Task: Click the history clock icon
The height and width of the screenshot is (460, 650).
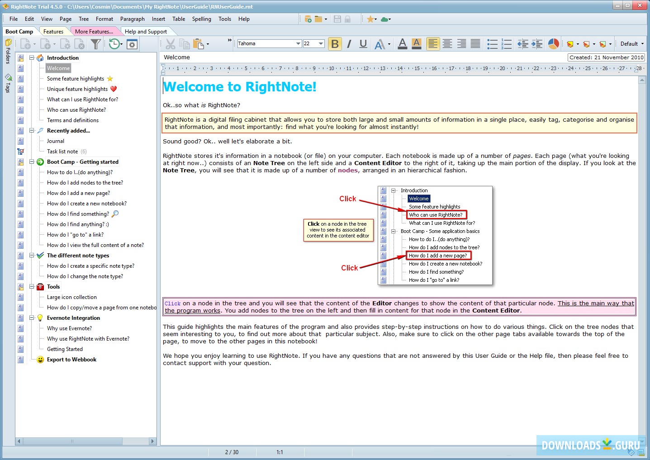Action: 114,44
